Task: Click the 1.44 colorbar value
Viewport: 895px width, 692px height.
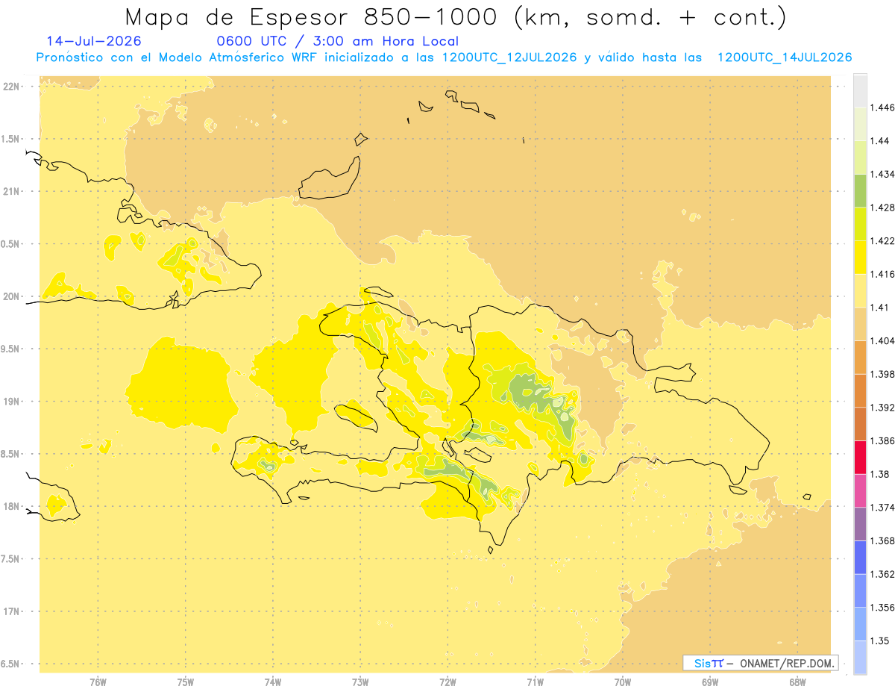Action: pyautogui.click(x=879, y=141)
